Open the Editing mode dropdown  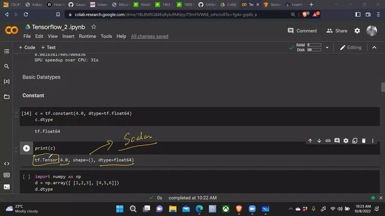(x=351, y=47)
